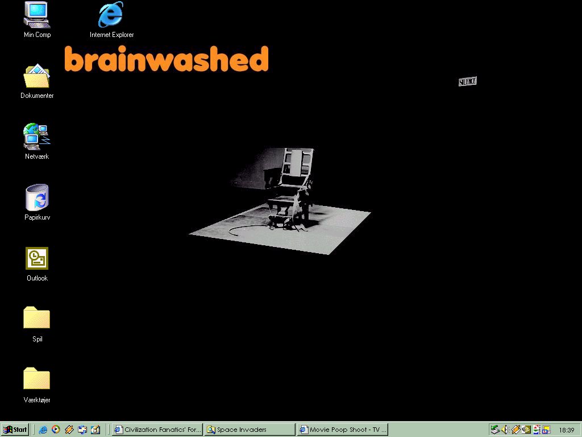Click the Safely Remove Hardware tray icon
582x437 pixels.
point(495,430)
